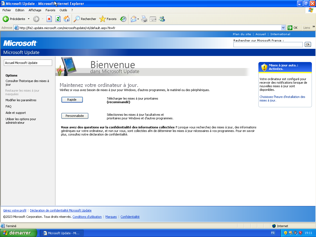Open the Favoris menu in menu bar
316x237 pixels.
click(50, 10)
